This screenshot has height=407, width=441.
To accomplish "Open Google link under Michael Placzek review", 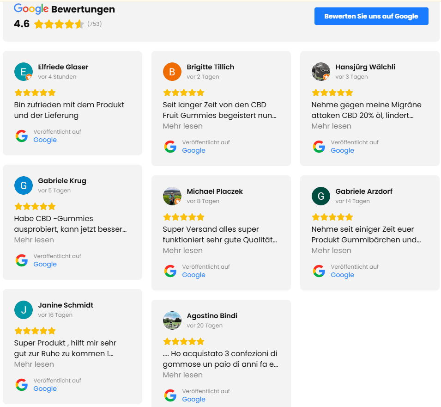I will pyautogui.click(x=194, y=275).
